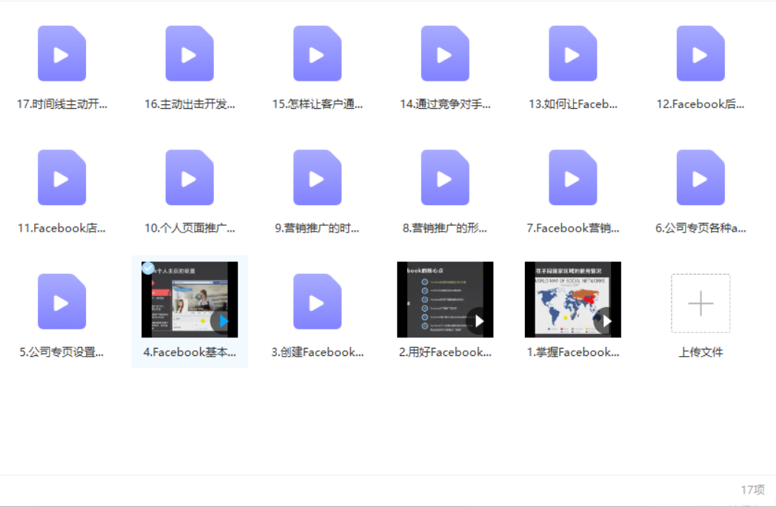The height and width of the screenshot is (507, 776).
Task: Click file name 5.公司专页设置...
Action: click(x=62, y=352)
